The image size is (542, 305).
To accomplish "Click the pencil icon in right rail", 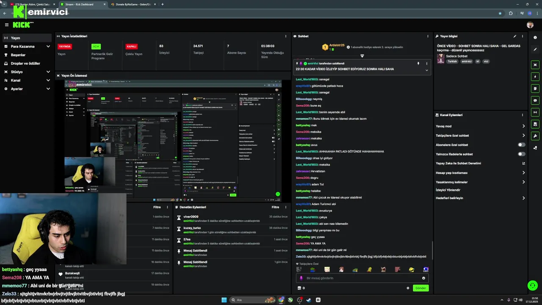I will coord(535,50).
